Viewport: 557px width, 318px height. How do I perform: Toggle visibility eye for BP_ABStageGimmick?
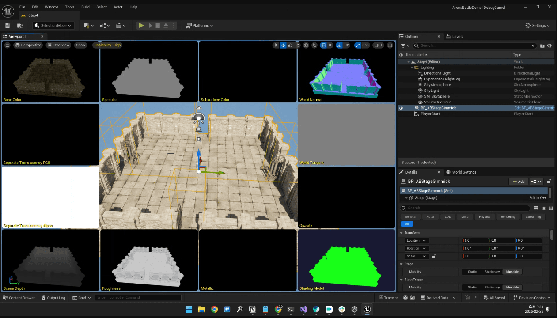(401, 108)
